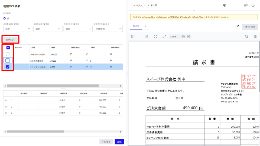260x146 pixels.
Task: Click the 補助科目 column header
Action: coord(48,94)
